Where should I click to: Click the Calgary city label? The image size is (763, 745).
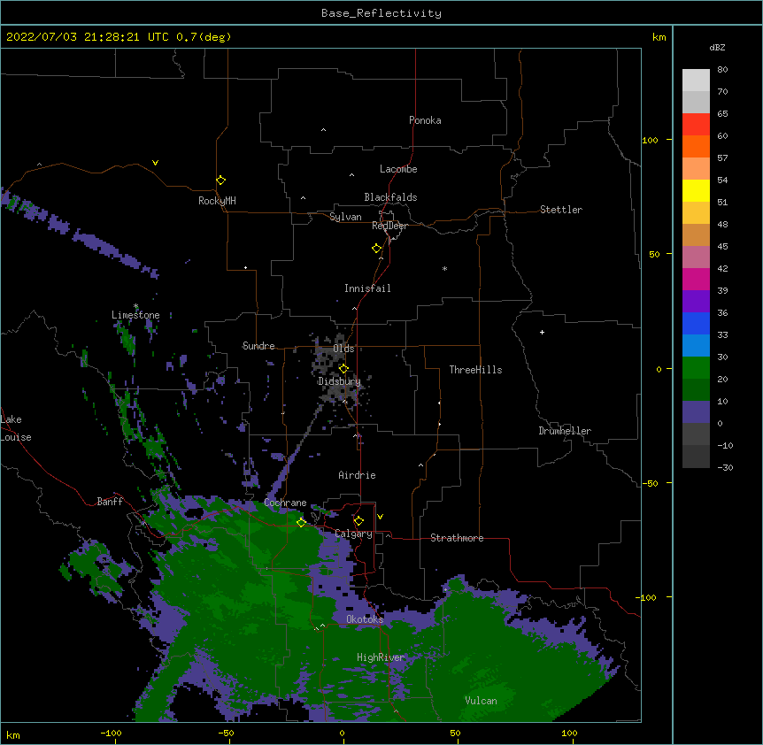353,534
